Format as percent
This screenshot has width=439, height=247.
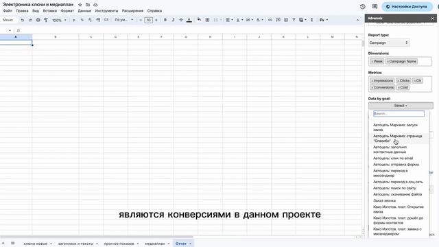click(x=82, y=20)
